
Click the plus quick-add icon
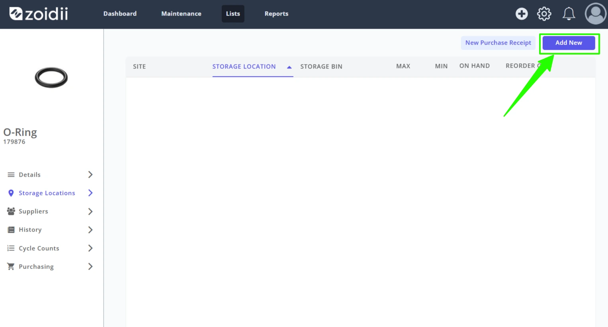(x=522, y=14)
